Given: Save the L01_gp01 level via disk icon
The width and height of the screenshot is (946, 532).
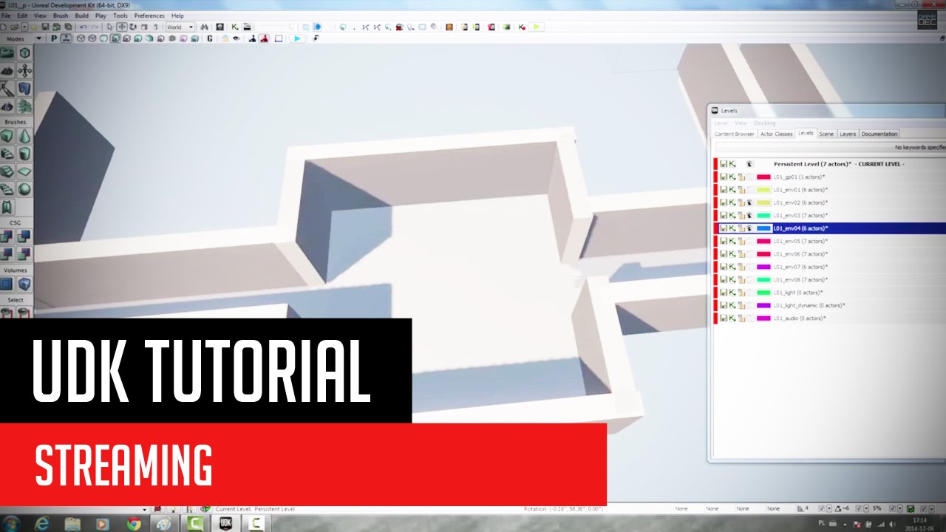Looking at the screenshot, I should pyautogui.click(x=724, y=177).
